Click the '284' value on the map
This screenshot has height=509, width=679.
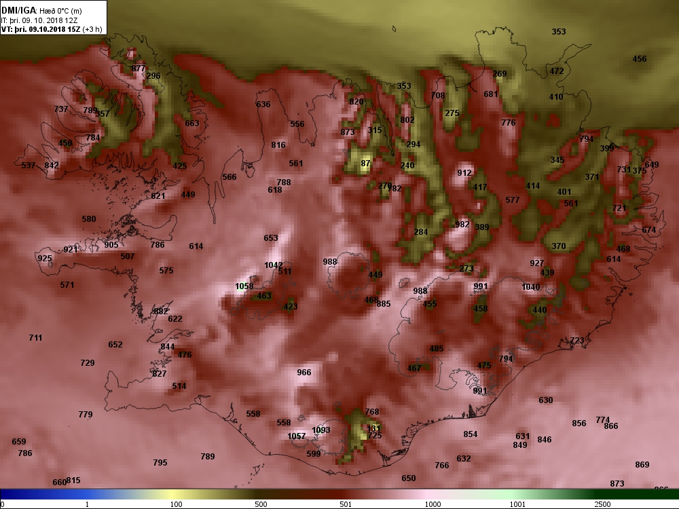(x=421, y=232)
